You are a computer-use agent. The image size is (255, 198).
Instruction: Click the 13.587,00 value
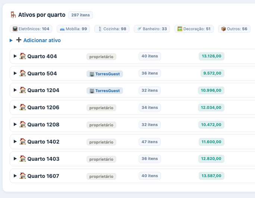click(x=211, y=176)
